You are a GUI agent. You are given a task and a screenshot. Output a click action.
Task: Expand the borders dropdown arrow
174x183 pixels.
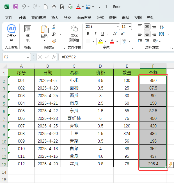(x=93, y=41)
